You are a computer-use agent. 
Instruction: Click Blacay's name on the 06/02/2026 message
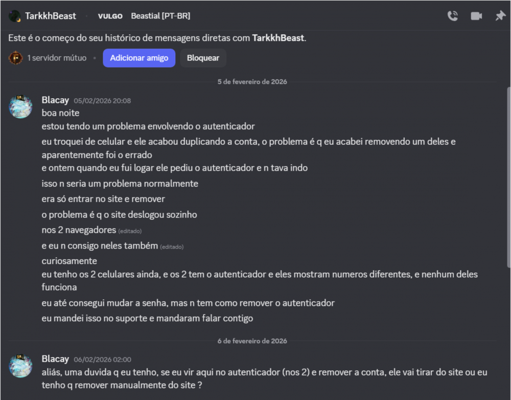coord(55,359)
